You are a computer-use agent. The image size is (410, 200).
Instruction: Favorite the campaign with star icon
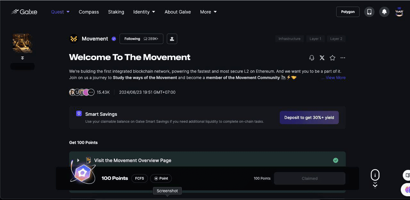click(x=332, y=58)
